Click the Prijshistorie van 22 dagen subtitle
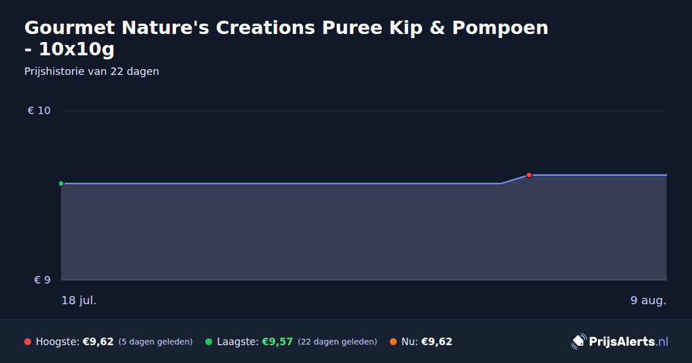 (x=92, y=71)
